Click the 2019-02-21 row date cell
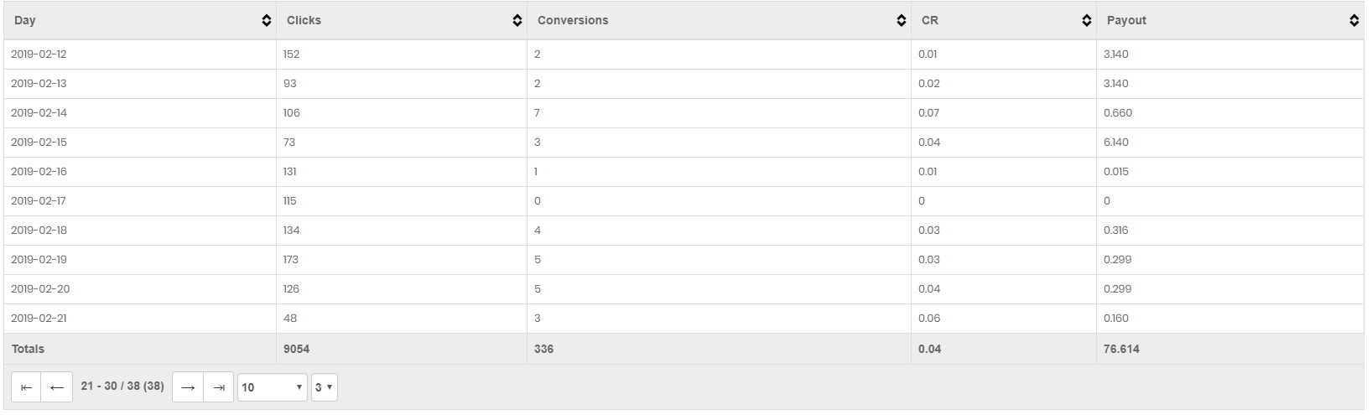1372x415 pixels. tap(140, 319)
